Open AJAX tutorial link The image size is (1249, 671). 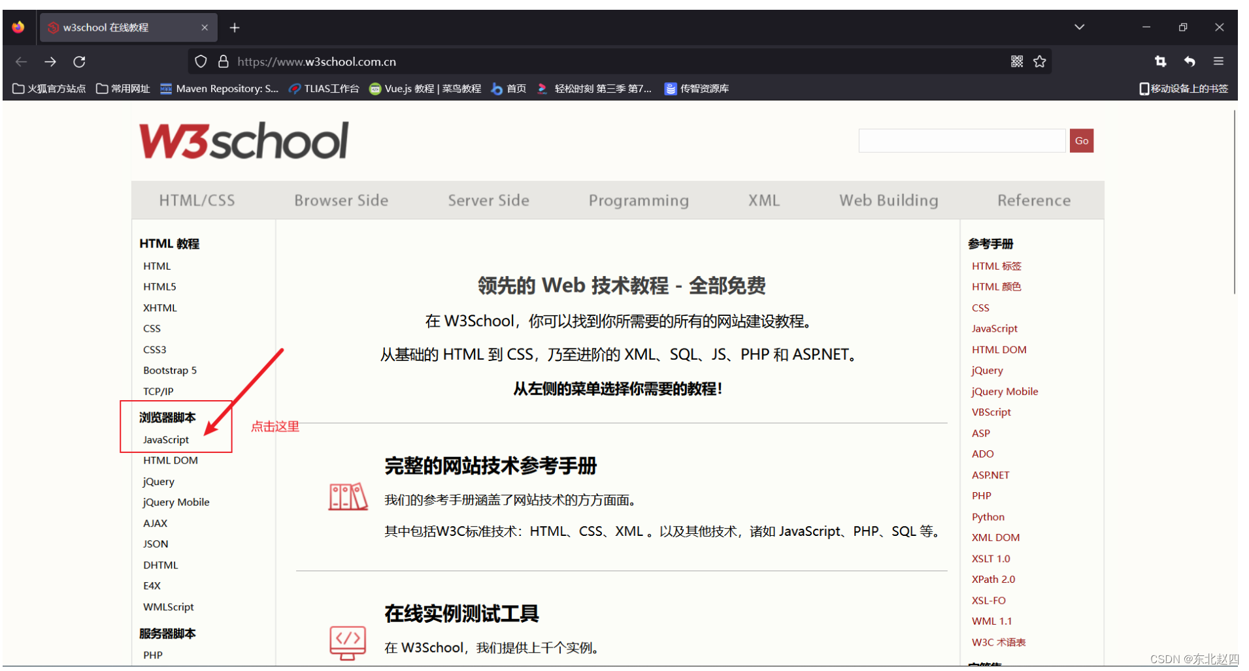[156, 523]
